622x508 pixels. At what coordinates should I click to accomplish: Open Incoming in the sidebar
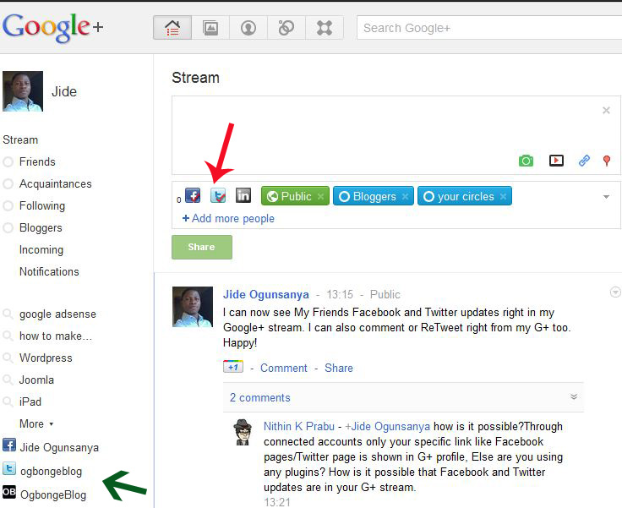pos(41,249)
